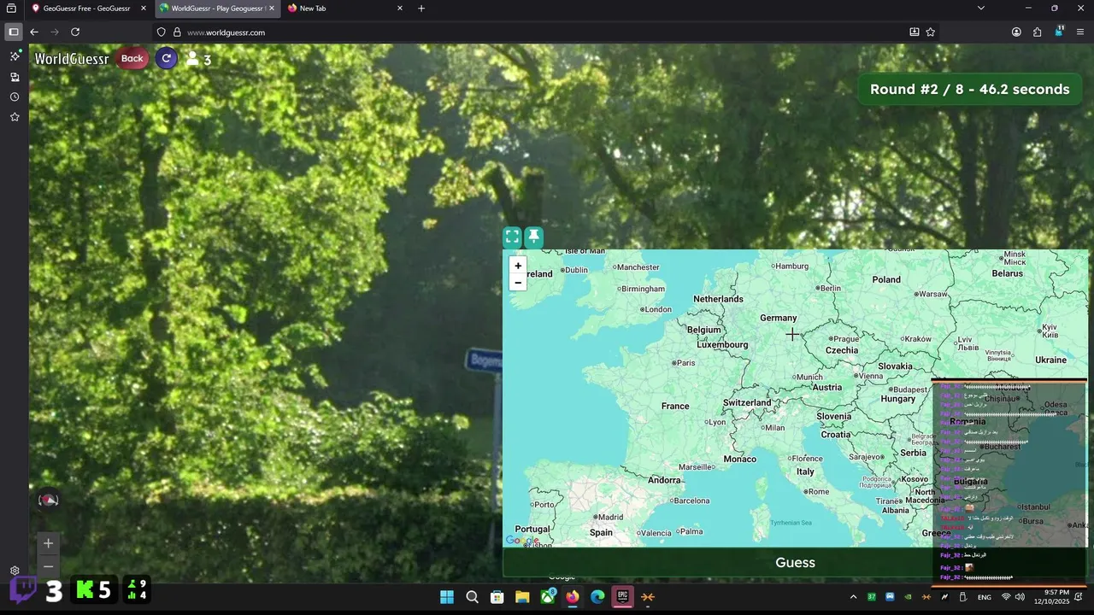Open Microsoft Edge from the taskbar

[x=598, y=596]
